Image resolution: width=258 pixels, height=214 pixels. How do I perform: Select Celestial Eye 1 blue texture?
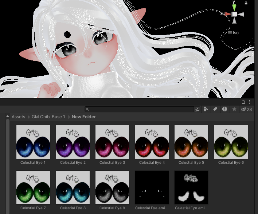[33, 142]
